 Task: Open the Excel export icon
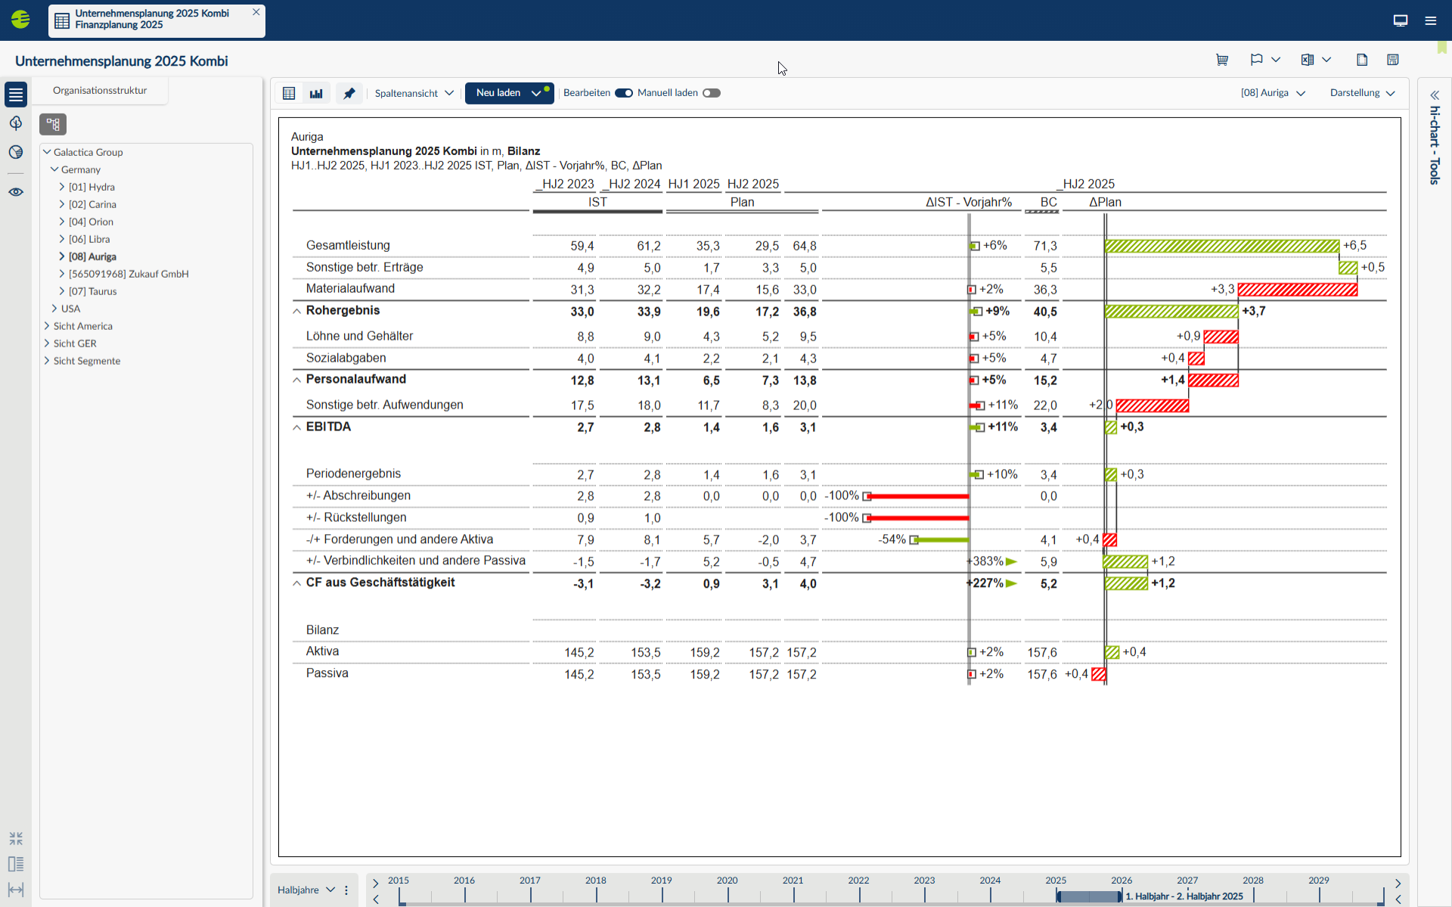coord(1308,60)
